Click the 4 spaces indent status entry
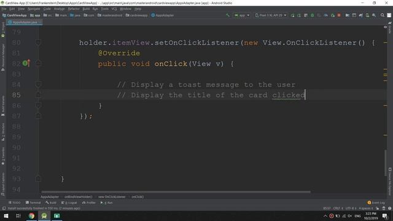The height and width of the screenshot is (221, 393). point(366,209)
